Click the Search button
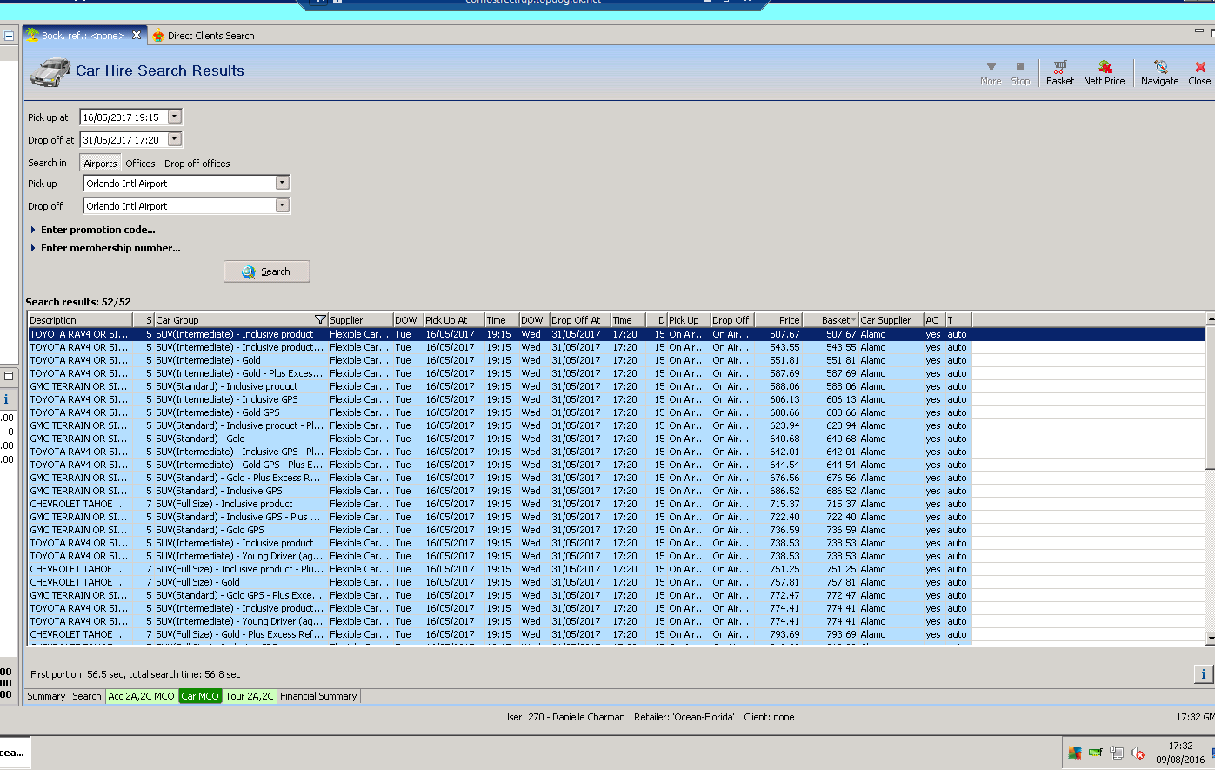 266,271
